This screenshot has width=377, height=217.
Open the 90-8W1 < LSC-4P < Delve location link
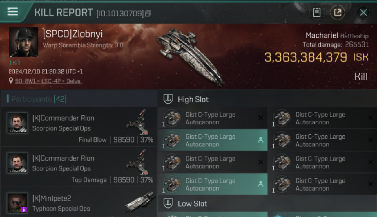[x=48, y=81]
